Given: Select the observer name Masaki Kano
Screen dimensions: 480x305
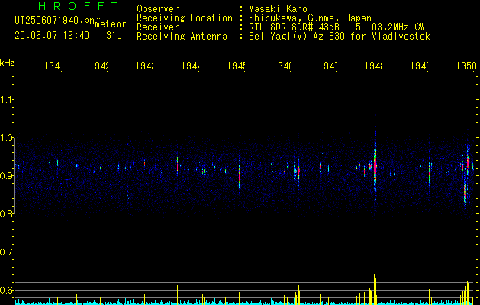Looking at the screenshot, I should 278,8.
